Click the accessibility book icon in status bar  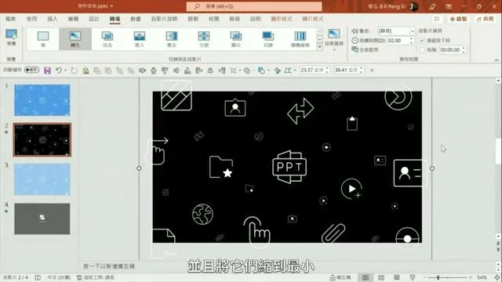[x=38, y=277]
